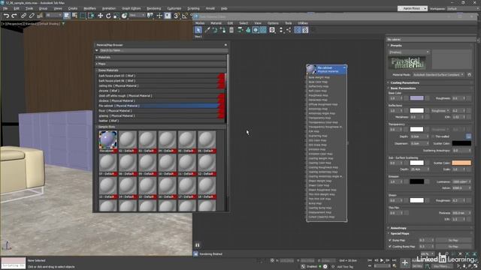The image size is (481, 270).
Task: Click the Sub-Surface Scatter Color orange swatch
Action: (461, 163)
